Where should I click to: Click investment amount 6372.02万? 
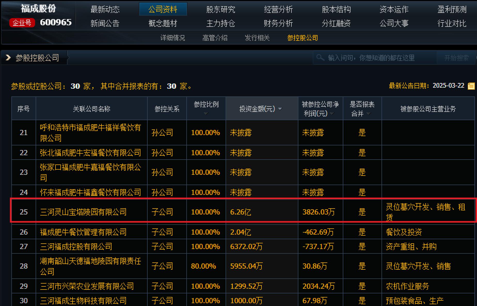tap(246, 246)
